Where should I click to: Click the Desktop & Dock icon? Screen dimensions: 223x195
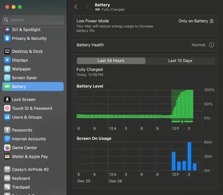click(7, 51)
